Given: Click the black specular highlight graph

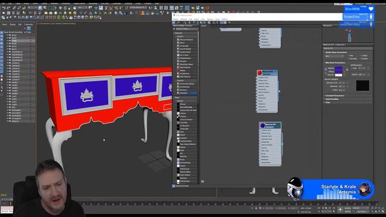Looking at the screenshot, I should 363,86.
